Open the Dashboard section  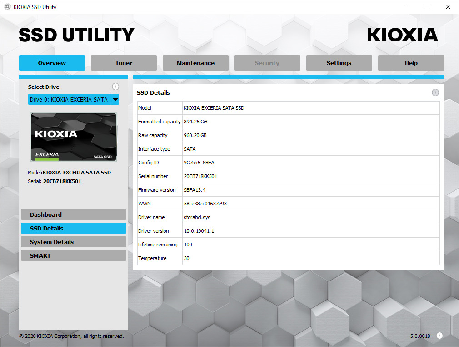click(x=73, y=214)
